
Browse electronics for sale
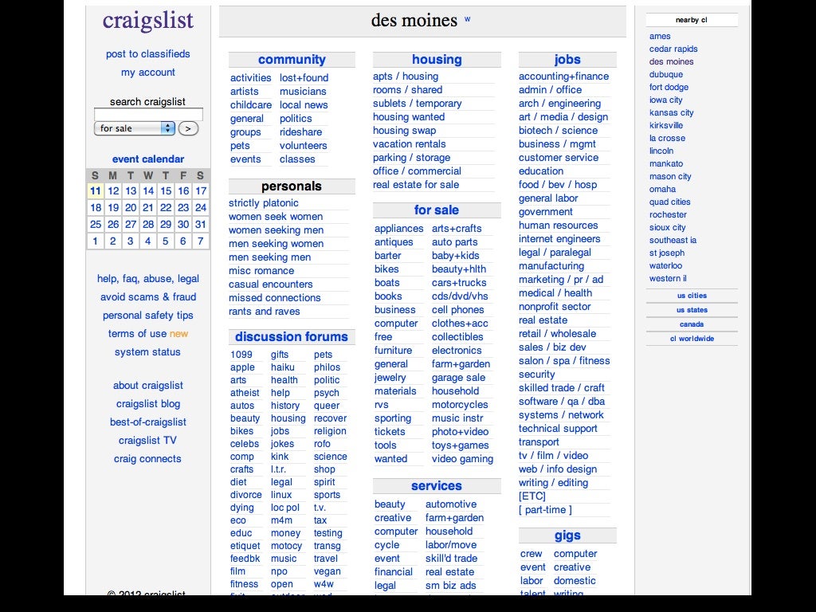pos(457,351)
